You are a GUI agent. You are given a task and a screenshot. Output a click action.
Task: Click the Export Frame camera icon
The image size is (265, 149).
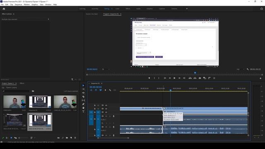(200, 78)
